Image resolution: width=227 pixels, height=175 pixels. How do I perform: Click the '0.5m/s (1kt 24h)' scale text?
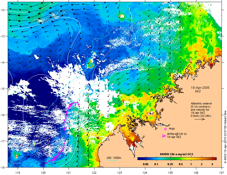tap(201, 116)
